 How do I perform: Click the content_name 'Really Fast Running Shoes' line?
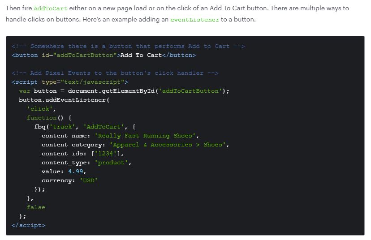[121, 136]
